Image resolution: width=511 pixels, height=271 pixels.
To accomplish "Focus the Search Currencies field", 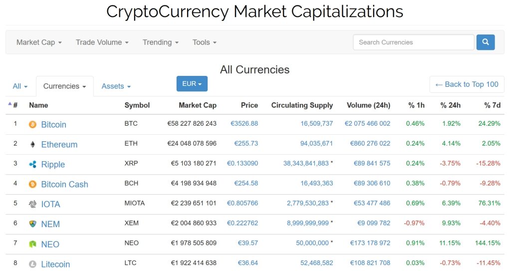I will pyautogui.click(x=413, y=42).
